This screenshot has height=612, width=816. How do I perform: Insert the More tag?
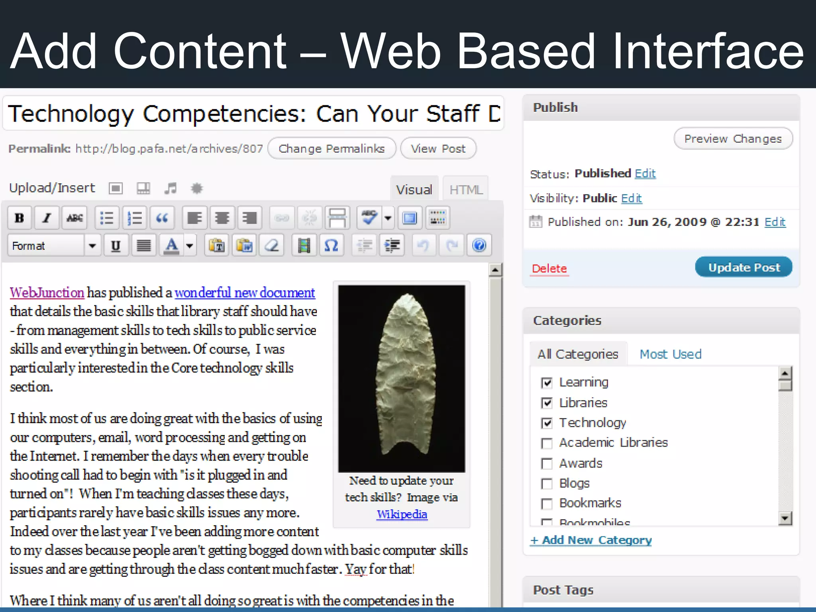(x=337, y=218)
